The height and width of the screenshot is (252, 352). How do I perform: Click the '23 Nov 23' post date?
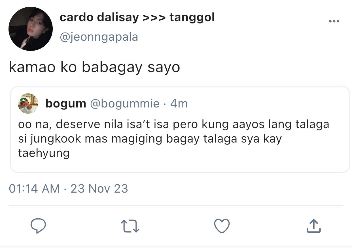pyautogui.click(x=99, y=189)
